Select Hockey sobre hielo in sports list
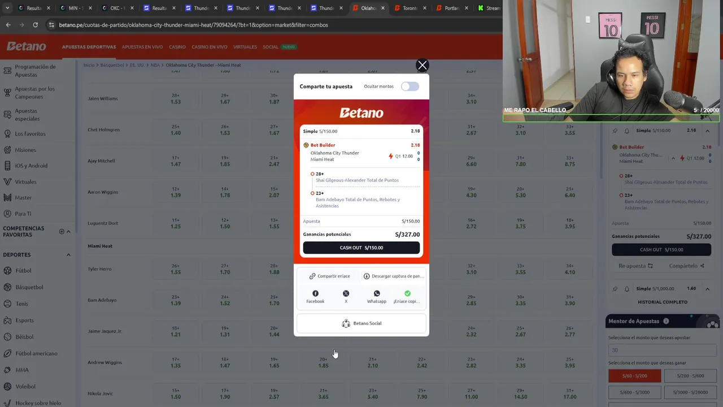 (38, 403)
